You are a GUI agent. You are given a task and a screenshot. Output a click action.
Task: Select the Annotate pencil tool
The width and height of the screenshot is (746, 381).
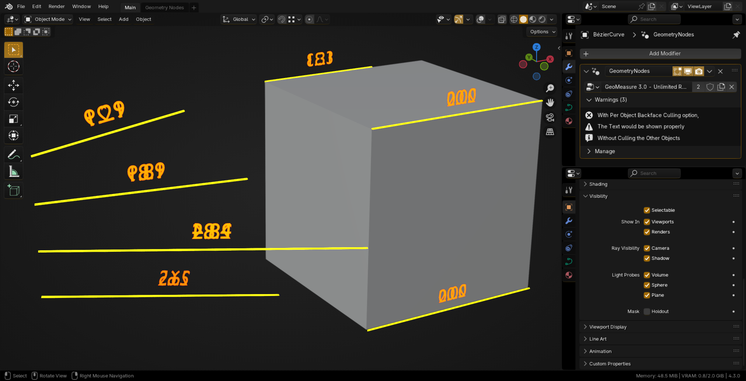[14, 154]
